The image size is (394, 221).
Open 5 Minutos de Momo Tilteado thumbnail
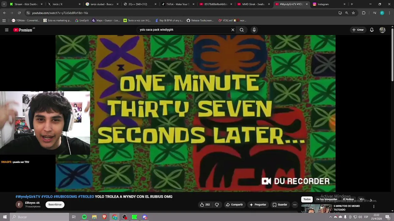point(317,209)
